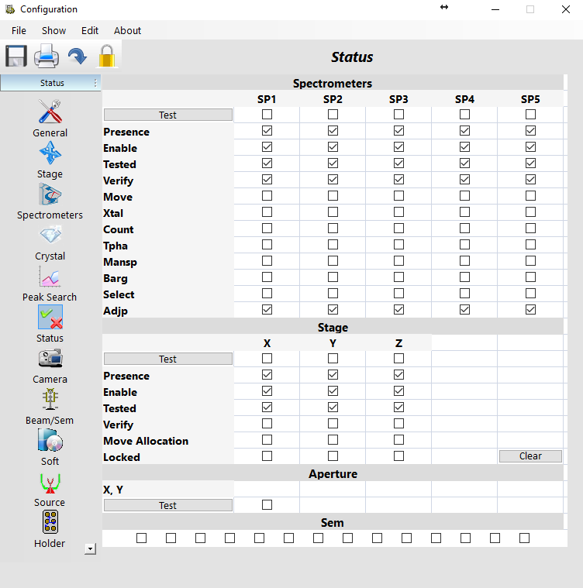The width and height of the screenshot is (583, 588).
Task: Click the Print icon in toolbar
Action: click(x=47, y=57)
